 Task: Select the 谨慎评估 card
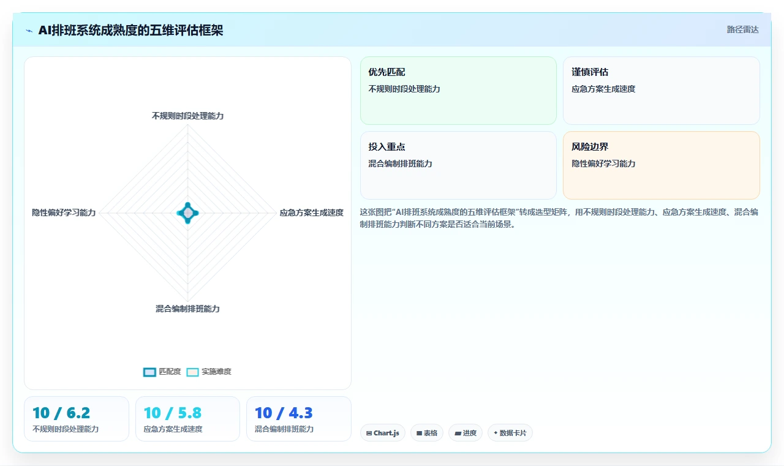[661, 91]
